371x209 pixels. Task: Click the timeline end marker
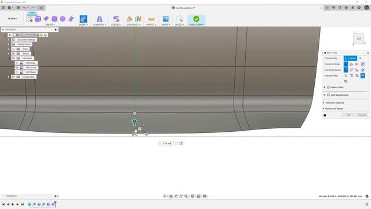point(55,204)
